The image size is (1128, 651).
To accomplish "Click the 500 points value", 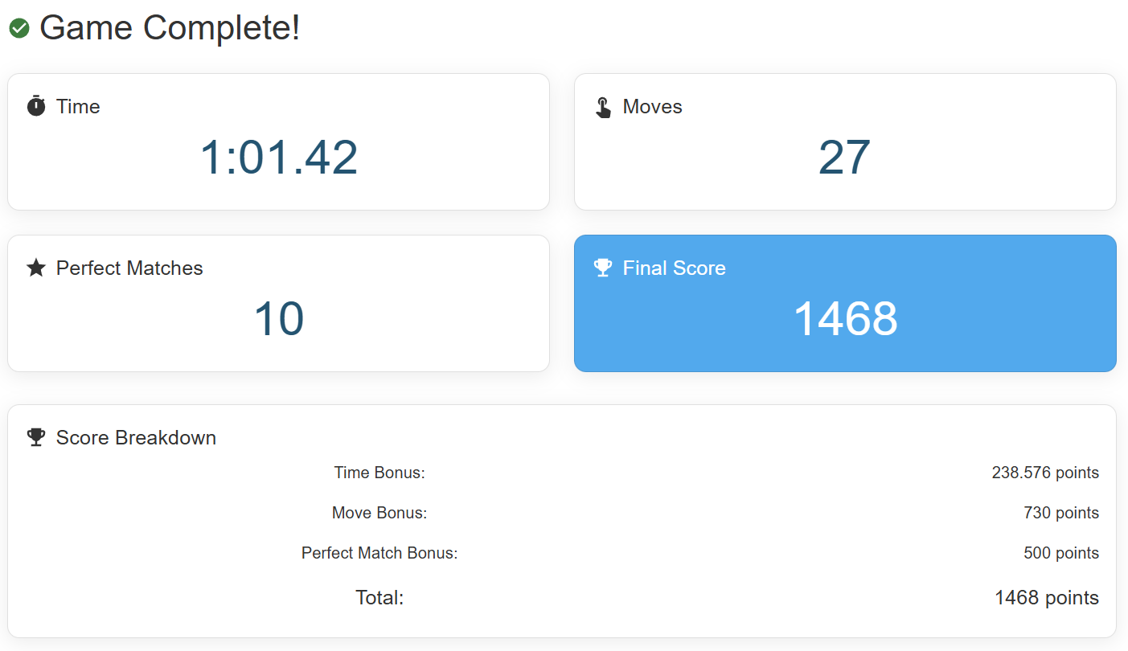I will pos(1060,553).
